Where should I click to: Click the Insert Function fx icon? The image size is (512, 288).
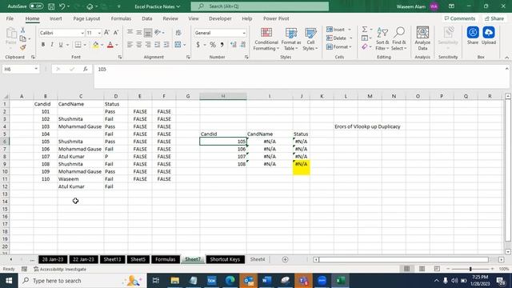point(86,70)
